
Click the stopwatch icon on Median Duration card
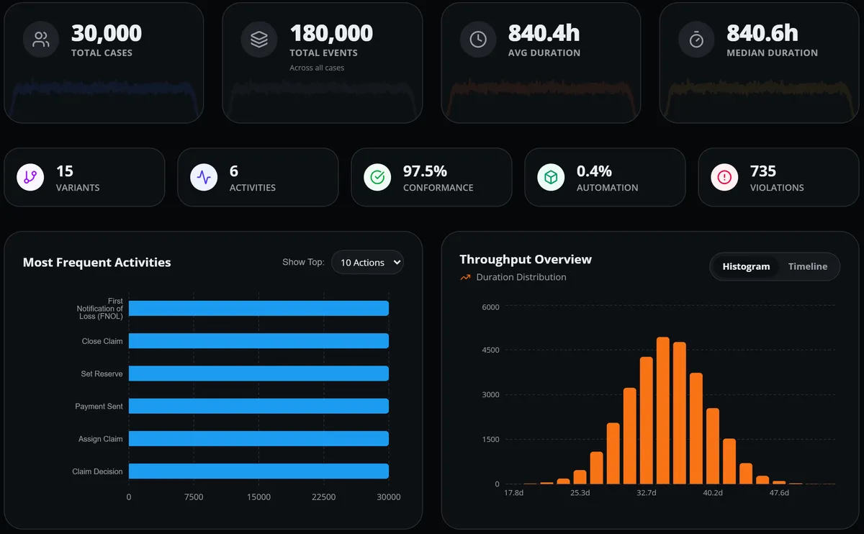[696, 40]
